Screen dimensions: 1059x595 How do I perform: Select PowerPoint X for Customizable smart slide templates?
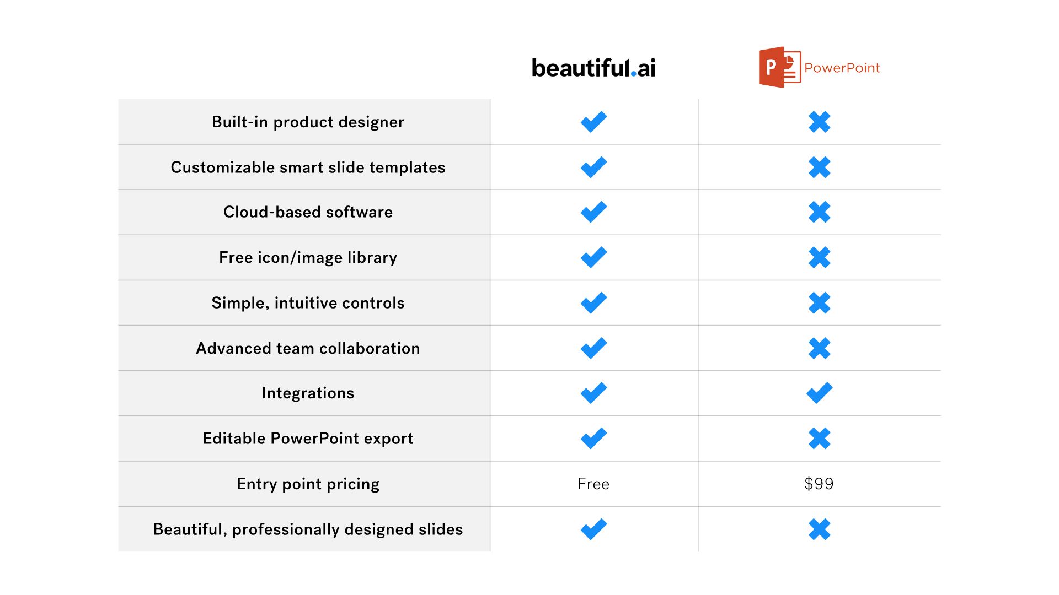point(819,167)
